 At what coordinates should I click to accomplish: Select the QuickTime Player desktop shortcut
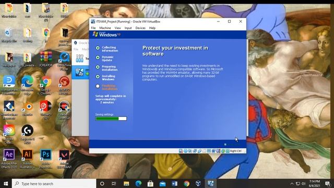[64, 61]
